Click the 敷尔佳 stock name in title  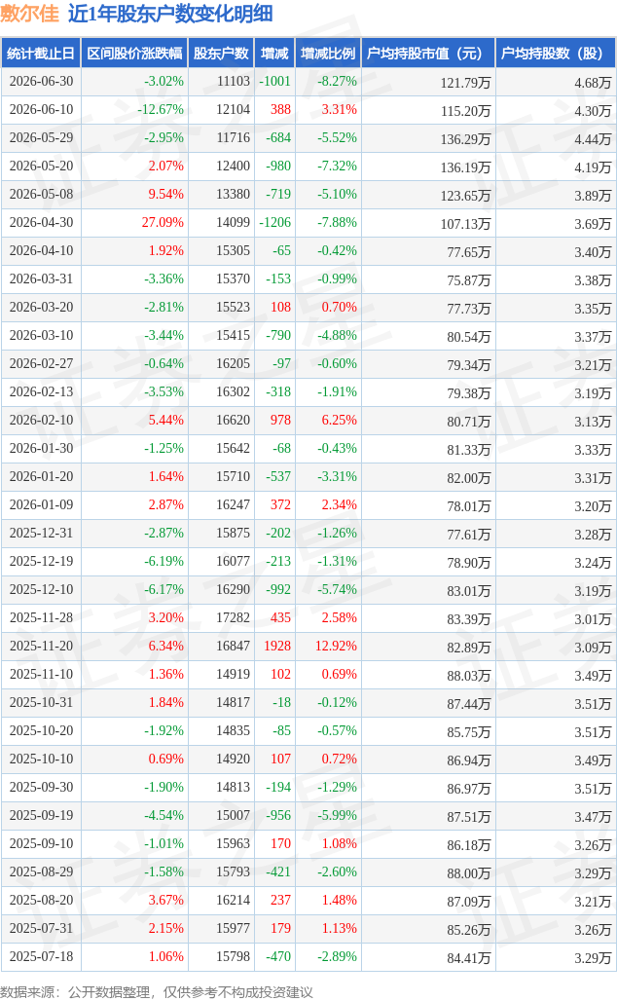(x=29, y=14)
